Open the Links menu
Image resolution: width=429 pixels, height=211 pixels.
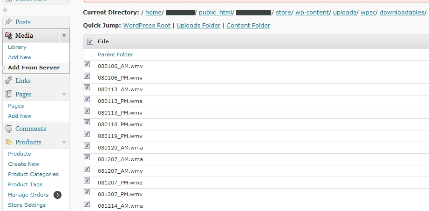click(23, 81)
